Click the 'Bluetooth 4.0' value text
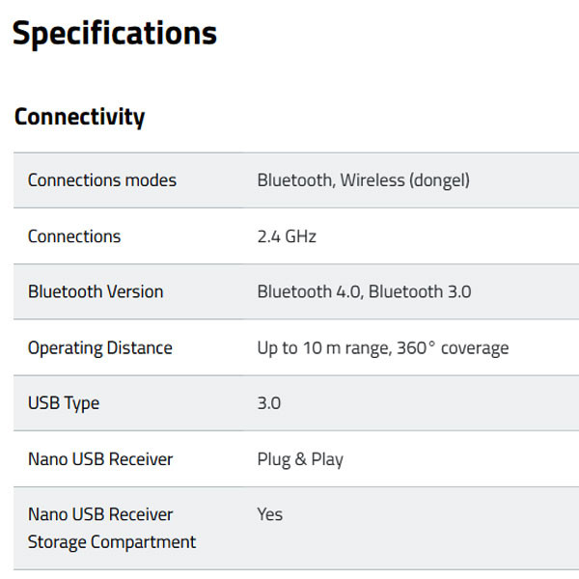Image resolution: width=579 pixels, height=579 pixels. (x=308, y=291)
